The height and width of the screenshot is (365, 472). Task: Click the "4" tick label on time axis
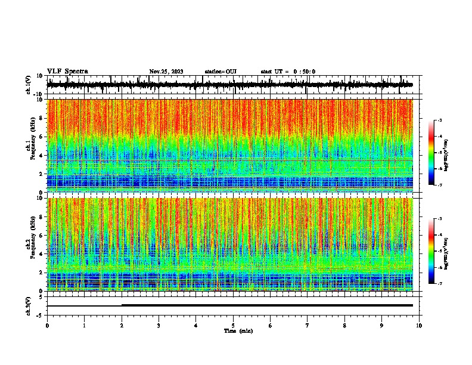click(x=196, y=326)
